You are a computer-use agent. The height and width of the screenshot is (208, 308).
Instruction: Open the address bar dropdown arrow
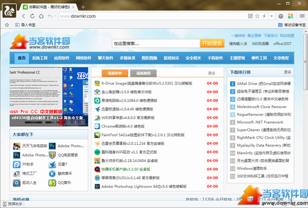272,16
